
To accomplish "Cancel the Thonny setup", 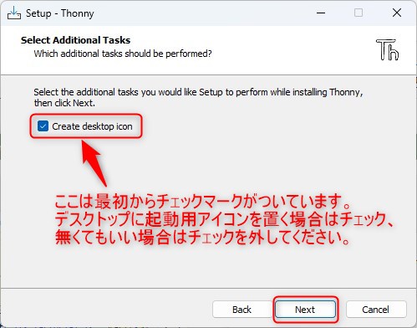I will tap(376, 310).
